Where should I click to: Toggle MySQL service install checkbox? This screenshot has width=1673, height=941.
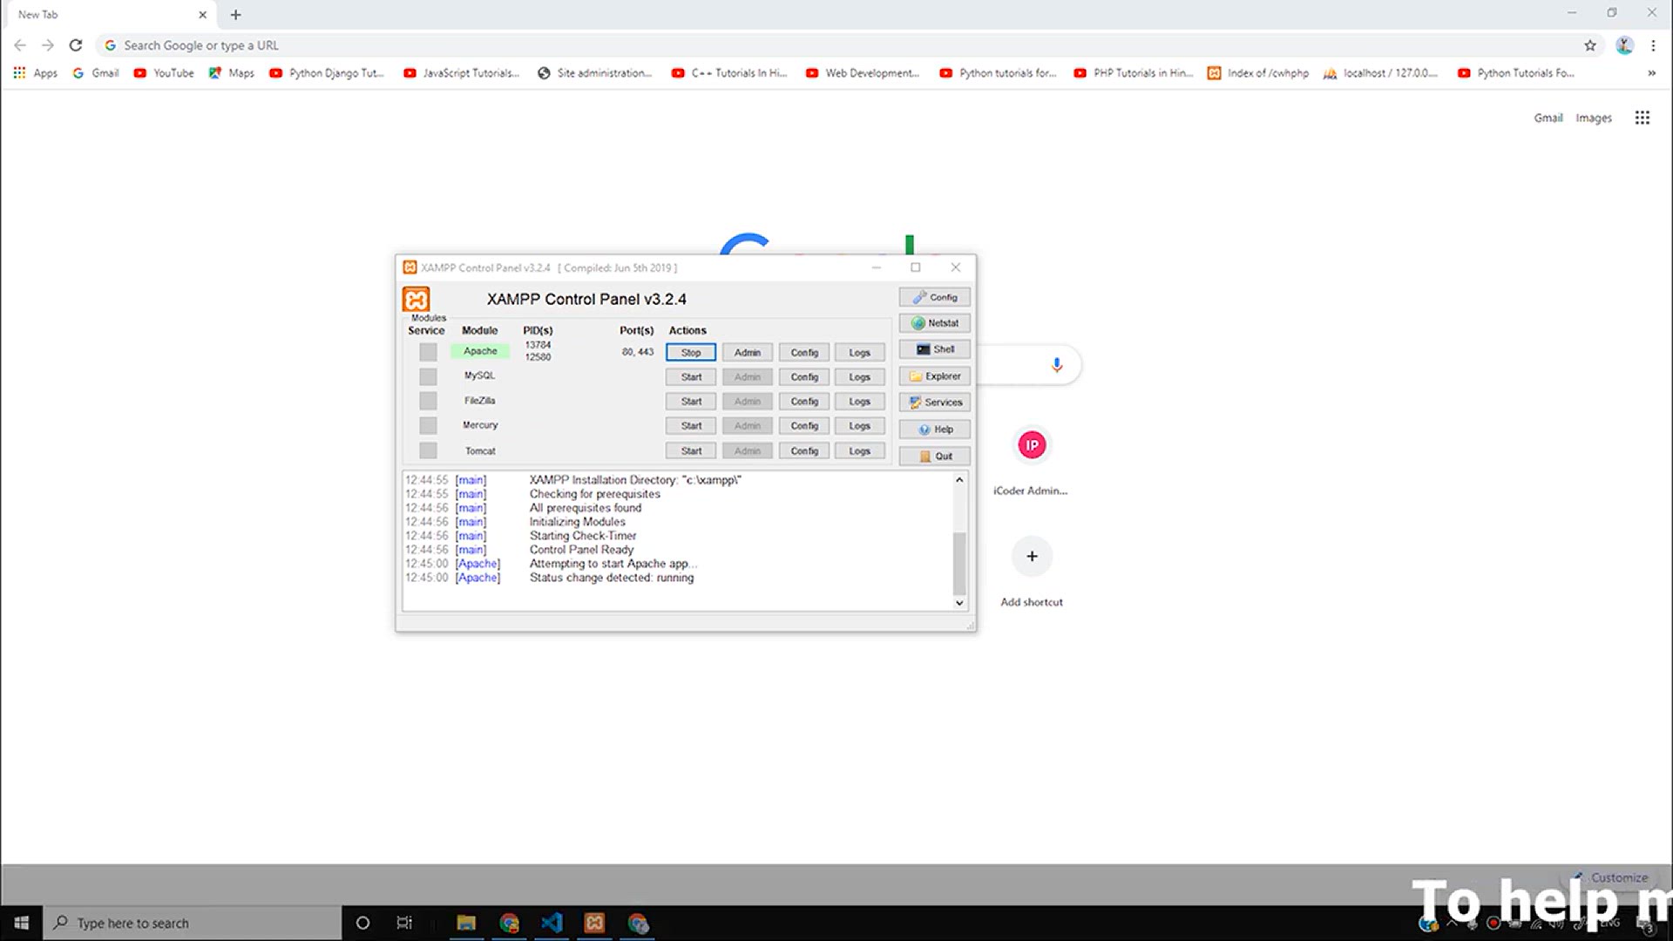[x=428, y=376]
